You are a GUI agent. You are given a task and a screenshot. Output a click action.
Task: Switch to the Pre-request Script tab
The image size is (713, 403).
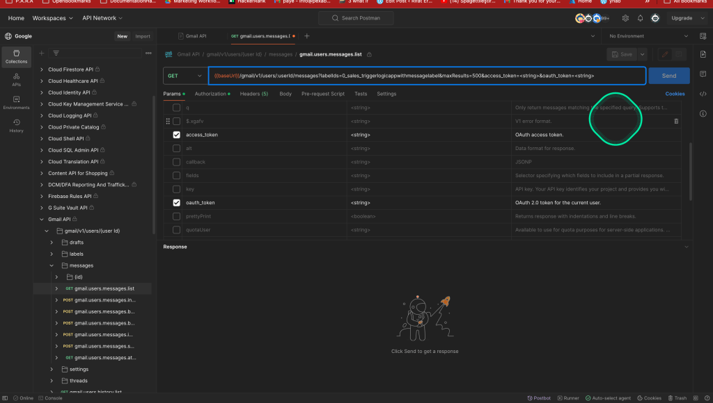[323, 94]
